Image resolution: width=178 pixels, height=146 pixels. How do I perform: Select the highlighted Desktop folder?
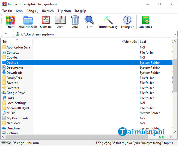(x=87, y=63)
